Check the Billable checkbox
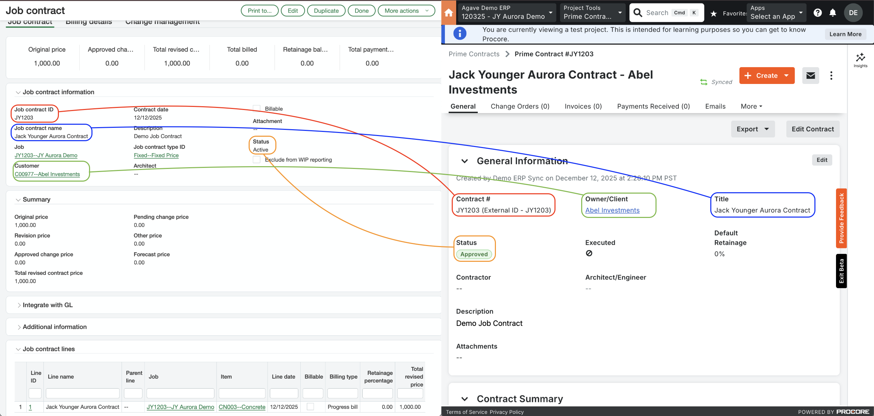 point(257,108)
